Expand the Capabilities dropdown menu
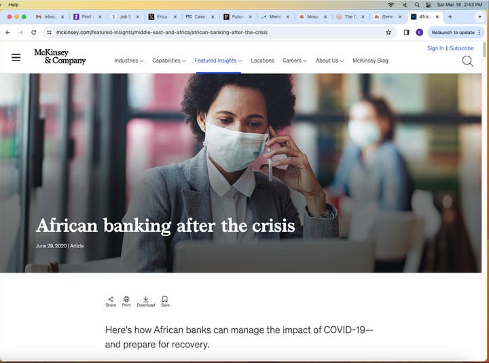Image resolution: width=489 pixels, height=363 pixels. click(168, 60)
